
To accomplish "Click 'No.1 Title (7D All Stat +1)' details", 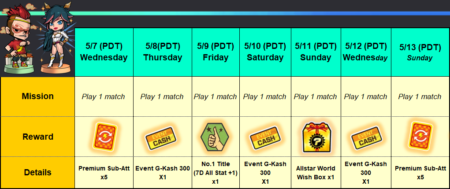I will click(215, 172).
